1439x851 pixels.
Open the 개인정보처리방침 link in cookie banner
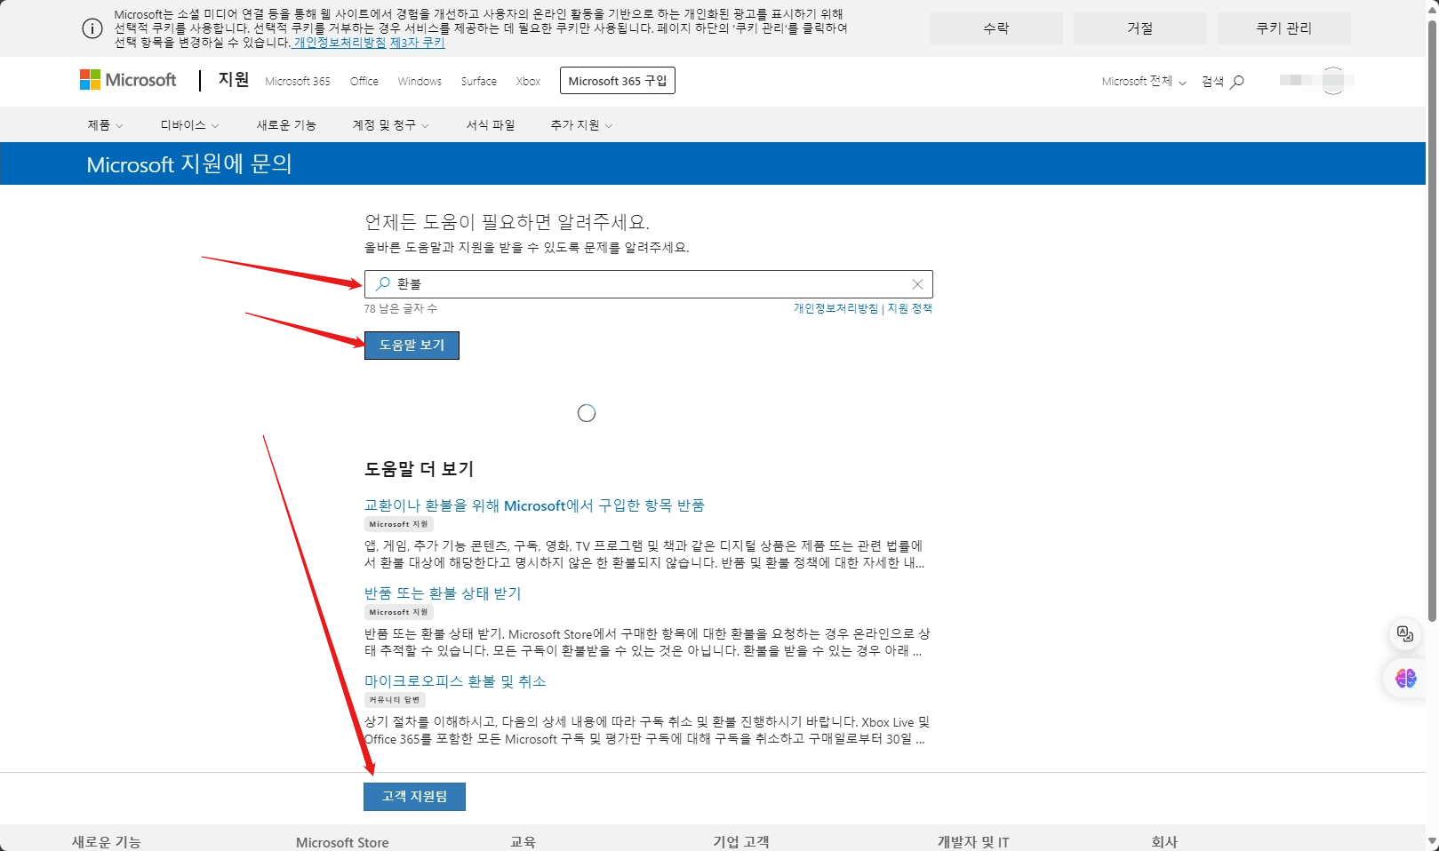(x=340, y=43)
